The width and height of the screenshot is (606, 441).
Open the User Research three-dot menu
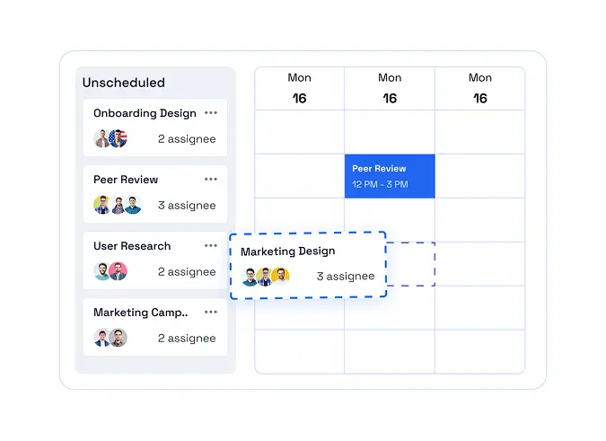(x=211, y=246)
